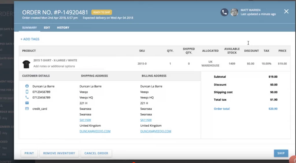This screenshot has height=163, width=296.
Task: Click the Add notes or additional options field
Action: [68, 66]
